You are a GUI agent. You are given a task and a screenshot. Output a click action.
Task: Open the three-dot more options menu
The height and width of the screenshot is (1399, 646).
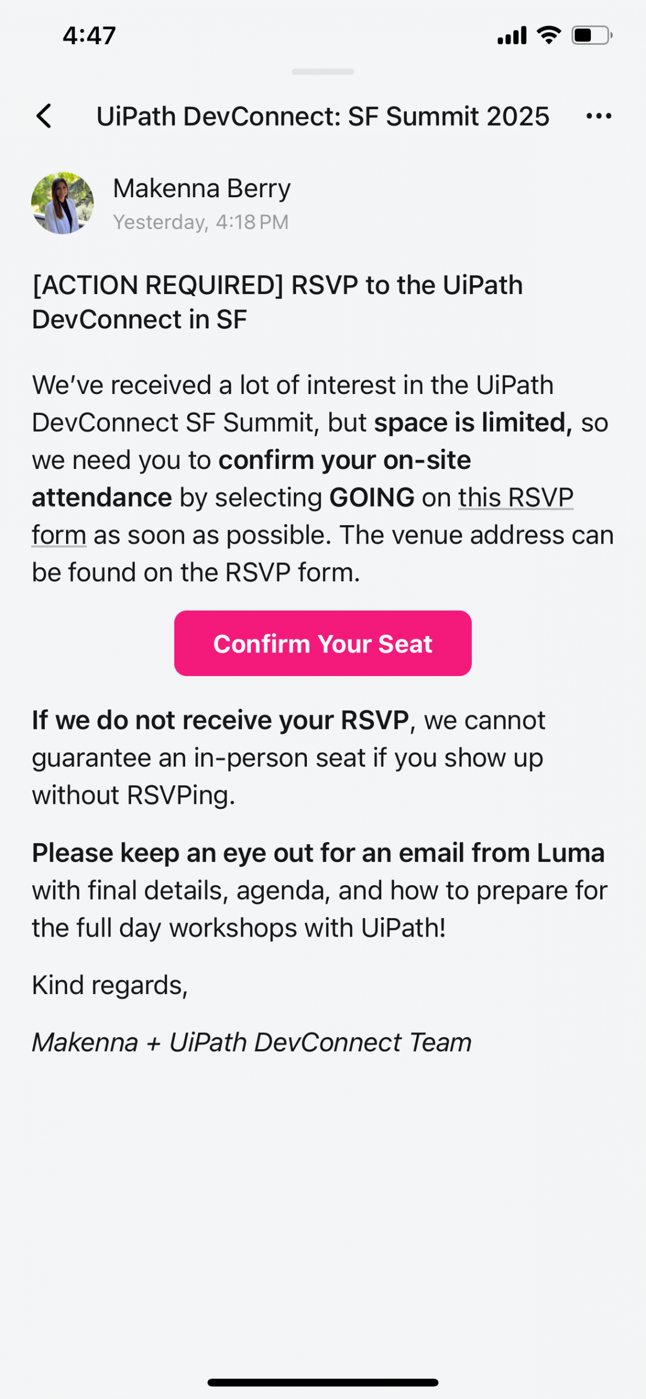point(598,116)
